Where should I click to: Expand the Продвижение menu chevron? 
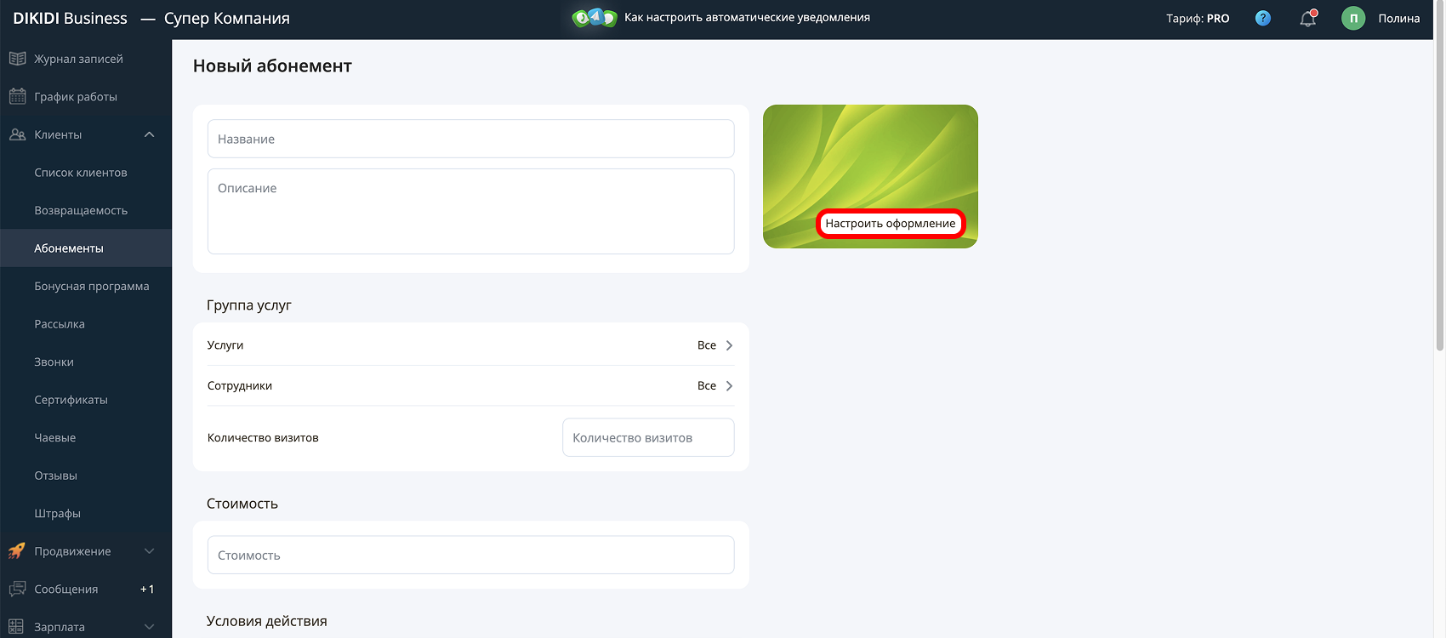tap(150, 551)
